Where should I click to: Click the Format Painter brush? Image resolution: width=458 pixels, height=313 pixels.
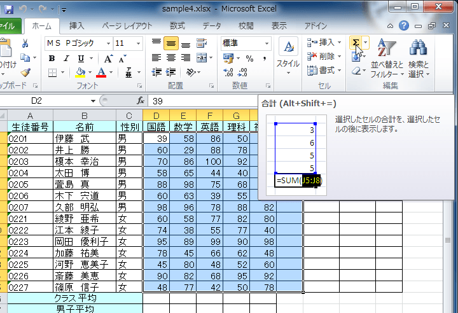point(25,72)
